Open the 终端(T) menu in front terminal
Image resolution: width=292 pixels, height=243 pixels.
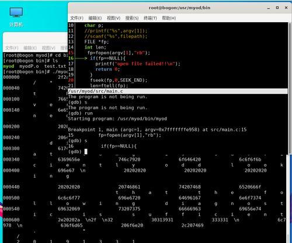[150, 18]
